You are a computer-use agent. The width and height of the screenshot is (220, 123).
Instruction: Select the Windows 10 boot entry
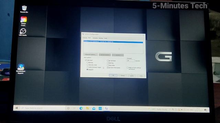pyautogui.click(x=113, y=42)
